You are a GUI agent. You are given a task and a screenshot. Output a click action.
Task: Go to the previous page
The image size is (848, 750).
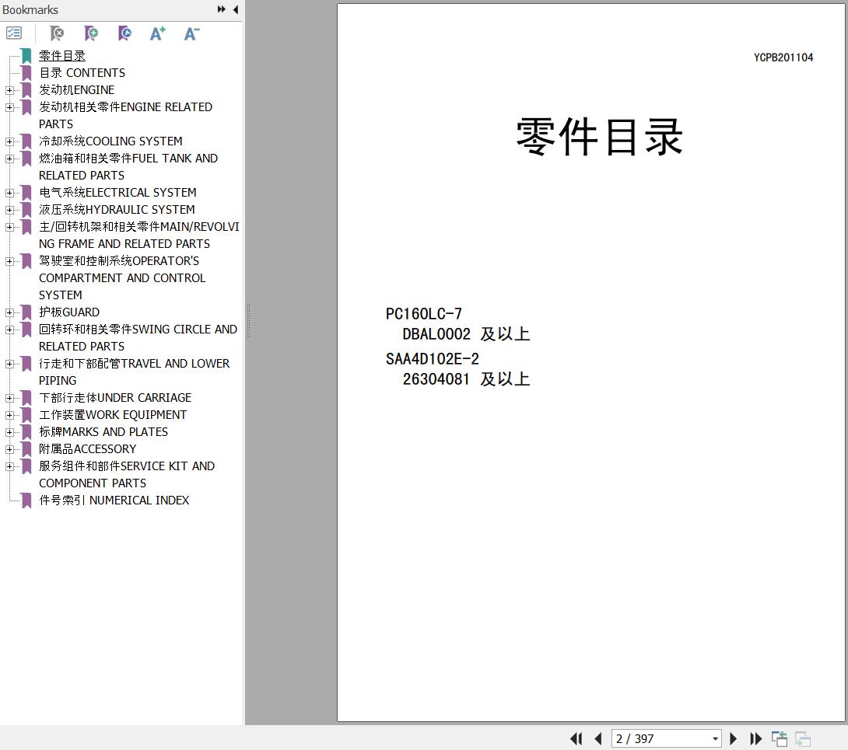click(598, 738)
